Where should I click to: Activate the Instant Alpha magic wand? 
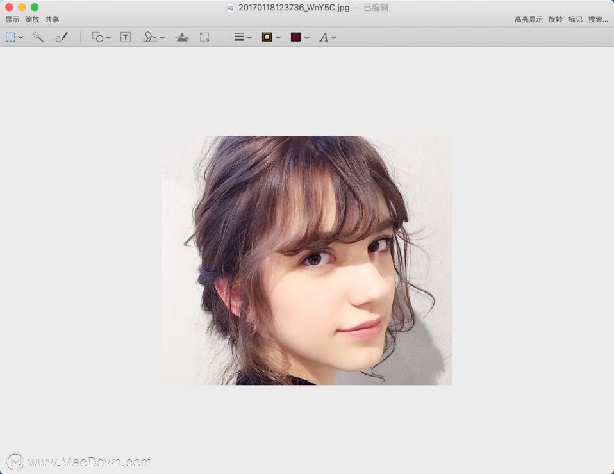(x=38, y=37)
